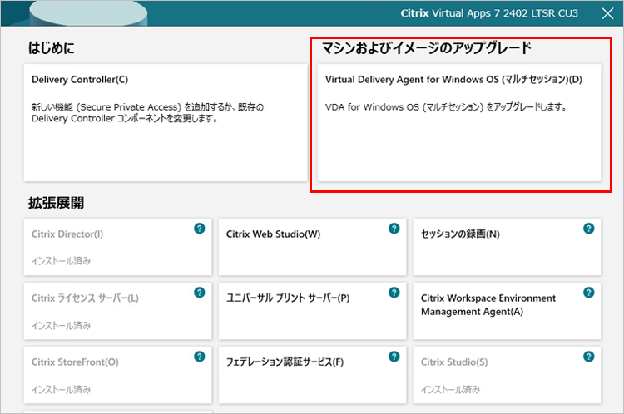Viewport: 624px width, 414px height.
Task: Click help icon on Citrix Web Studio tile
Action: click(394, 229)
